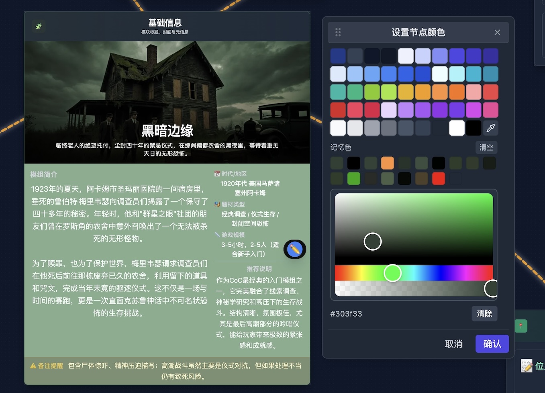Click the round pencil edit button
Screen dimensions: 545x393
[x=295, y=250]
